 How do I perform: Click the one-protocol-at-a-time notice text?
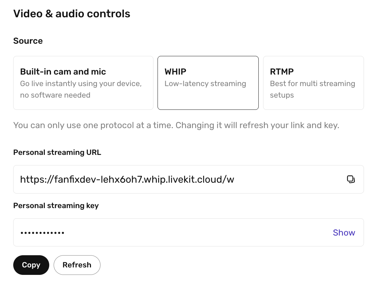pos(176,125)
